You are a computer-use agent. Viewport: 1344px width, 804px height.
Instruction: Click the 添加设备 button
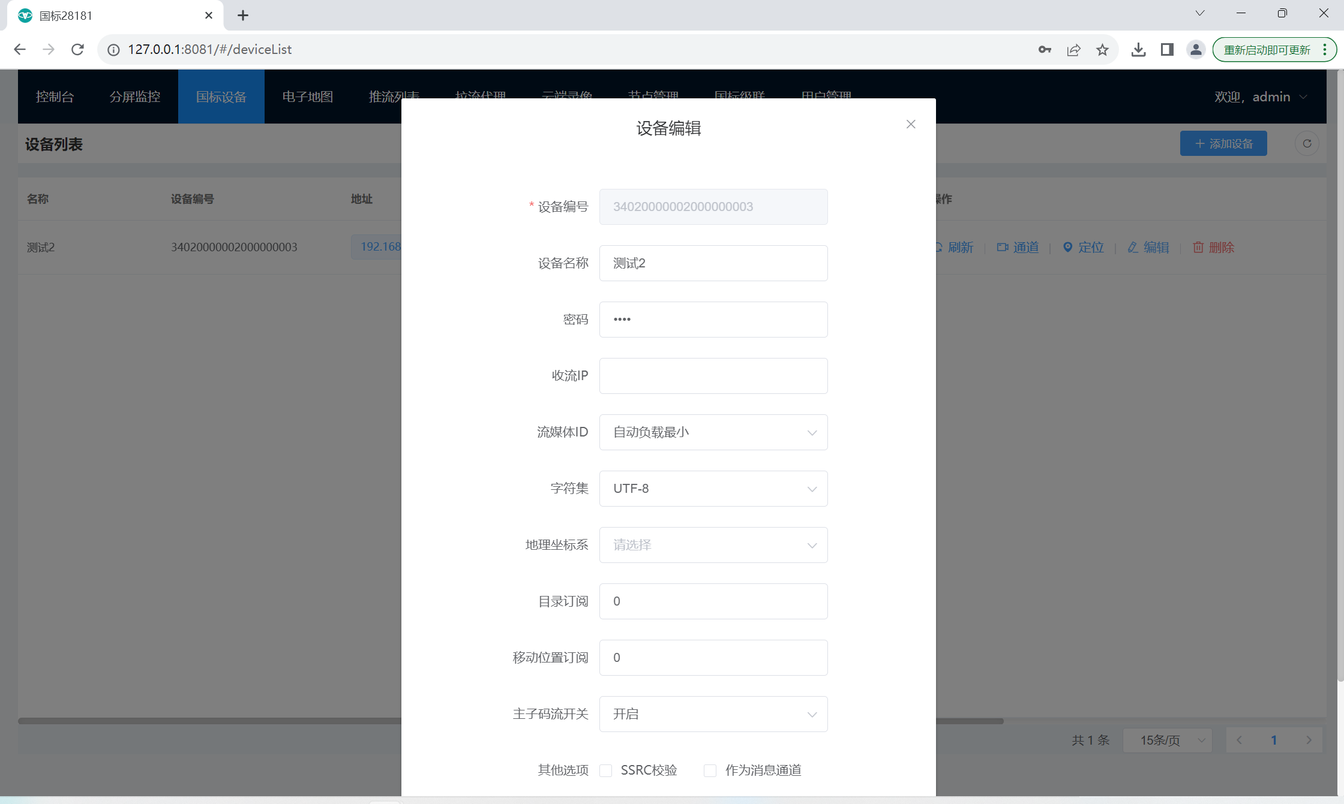(x=1223, y=143)
